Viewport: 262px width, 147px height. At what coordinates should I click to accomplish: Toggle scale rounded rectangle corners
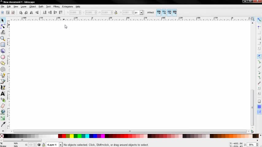[164, 13]
